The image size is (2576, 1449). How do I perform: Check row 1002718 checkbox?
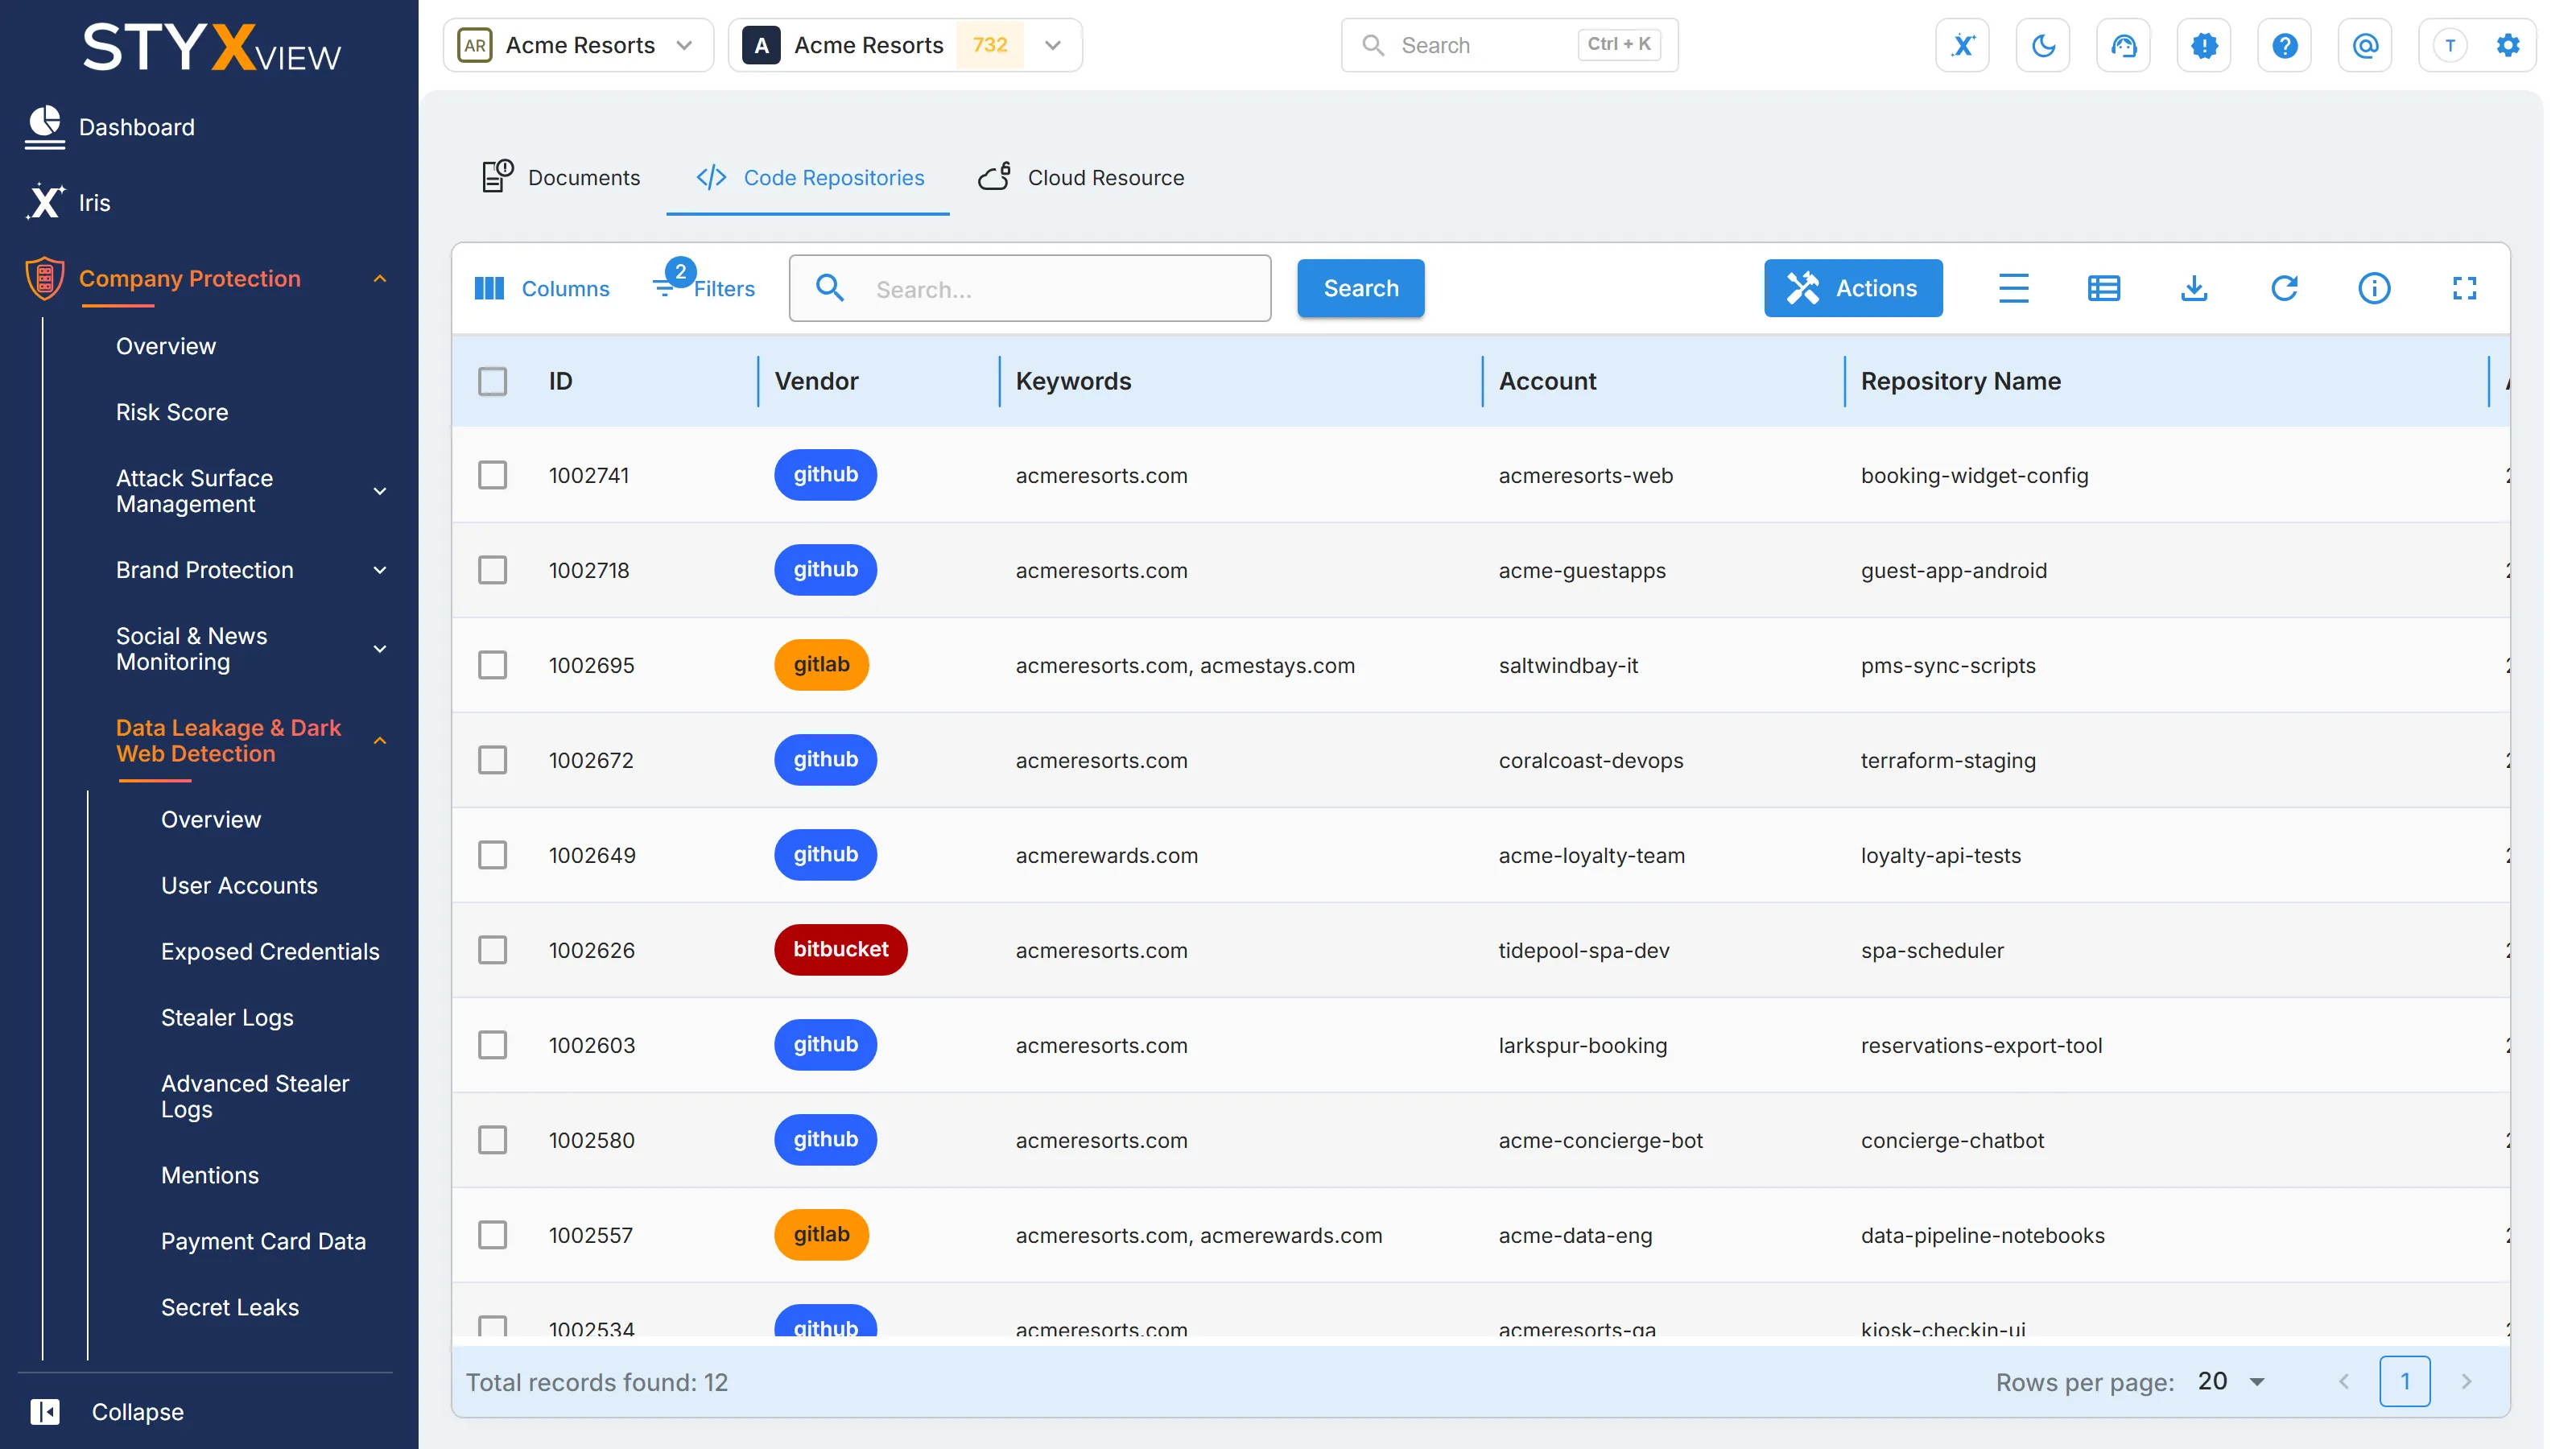tap(492, 570)
